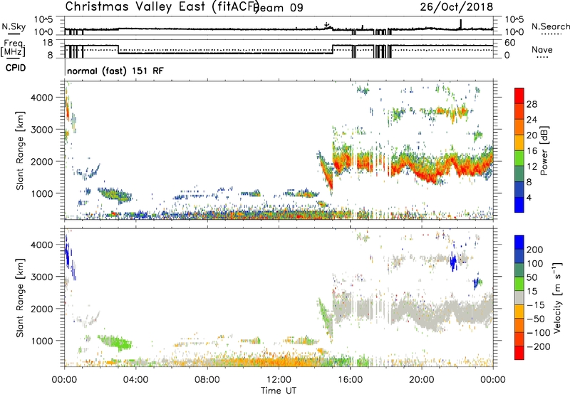Click the '28' tick on the power colorbar
570x395 pixels.
click(532, 104)
